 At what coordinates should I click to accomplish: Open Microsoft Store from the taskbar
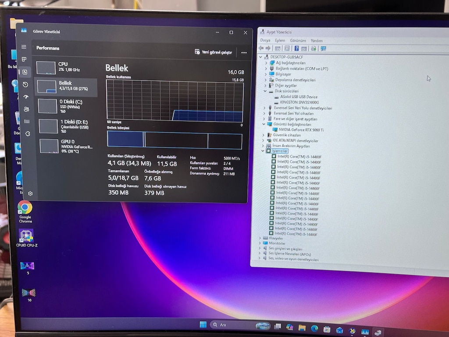coord(327,329)
